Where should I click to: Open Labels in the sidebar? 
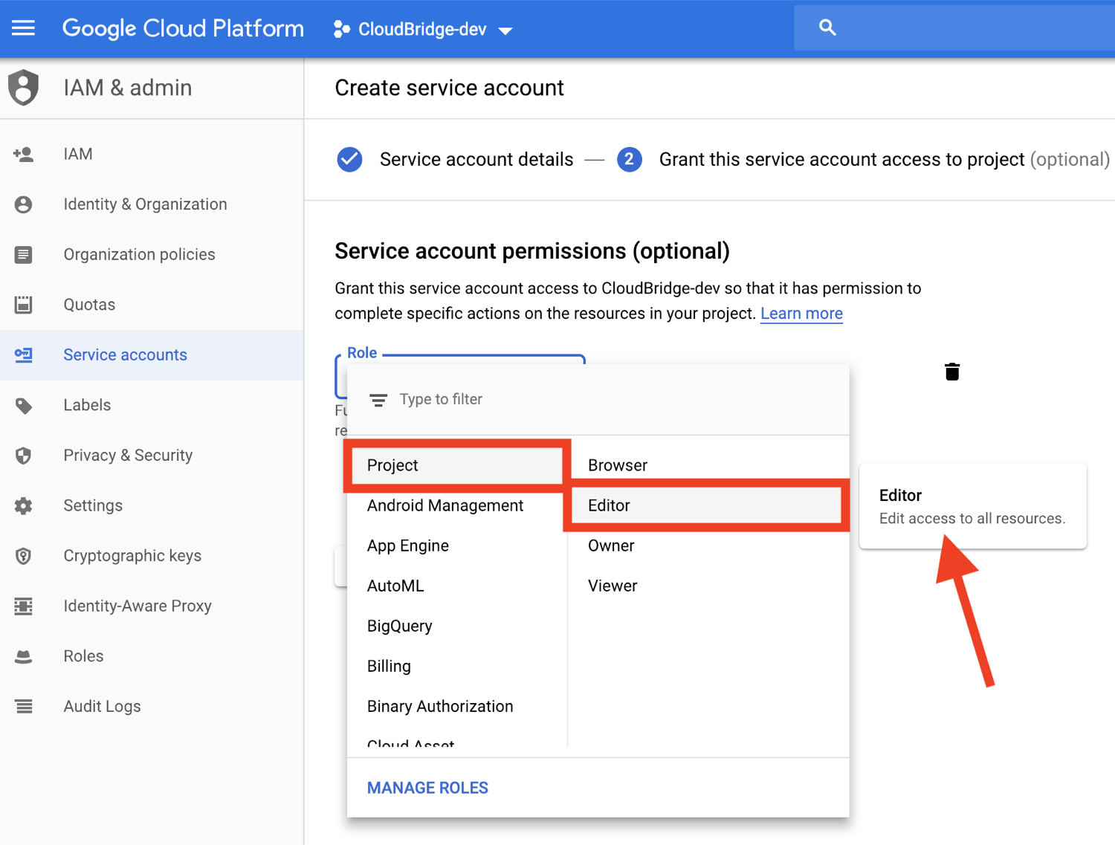(152, 406)
